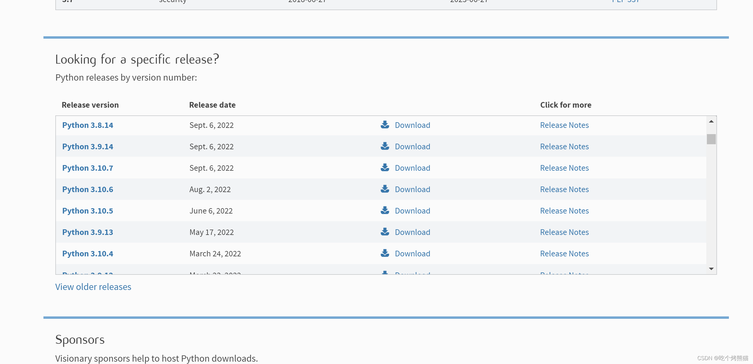Click the Download icon for Python 3.10.6
753x364 pixels.
tap(384, 189)
